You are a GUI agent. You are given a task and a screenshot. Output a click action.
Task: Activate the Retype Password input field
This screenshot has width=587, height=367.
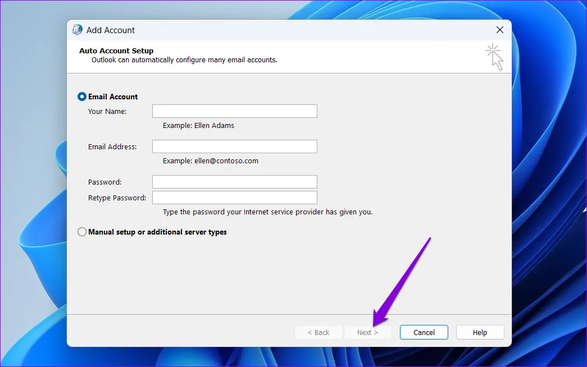pos(234,198)
